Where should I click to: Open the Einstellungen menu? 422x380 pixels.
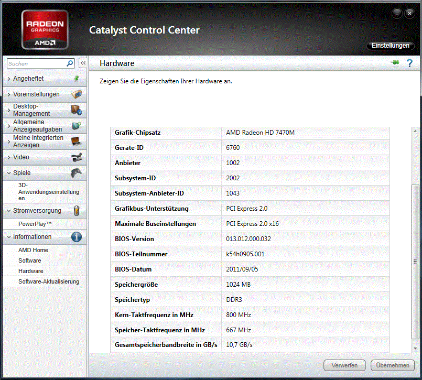click(390, 46)
